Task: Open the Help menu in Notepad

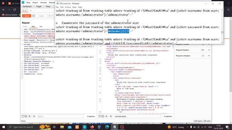Action: pyautogui.click(x=80, y=7)
